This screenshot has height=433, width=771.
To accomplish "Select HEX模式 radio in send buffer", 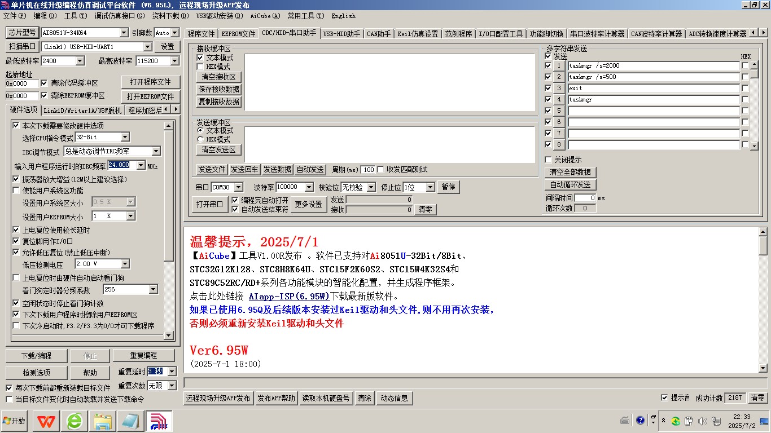I will point(200,139).
